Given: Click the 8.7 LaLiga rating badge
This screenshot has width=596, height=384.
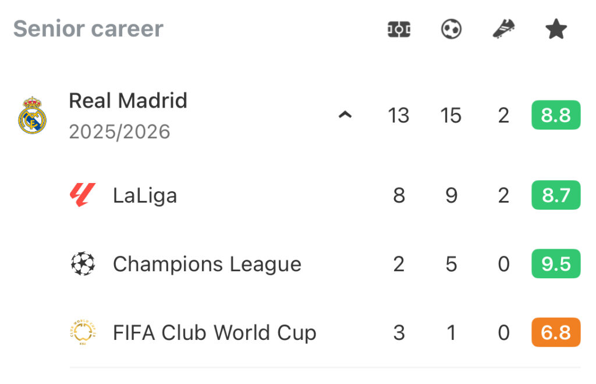Looking at the screenshot, I should pyautogui.click(x=556, y=195).
